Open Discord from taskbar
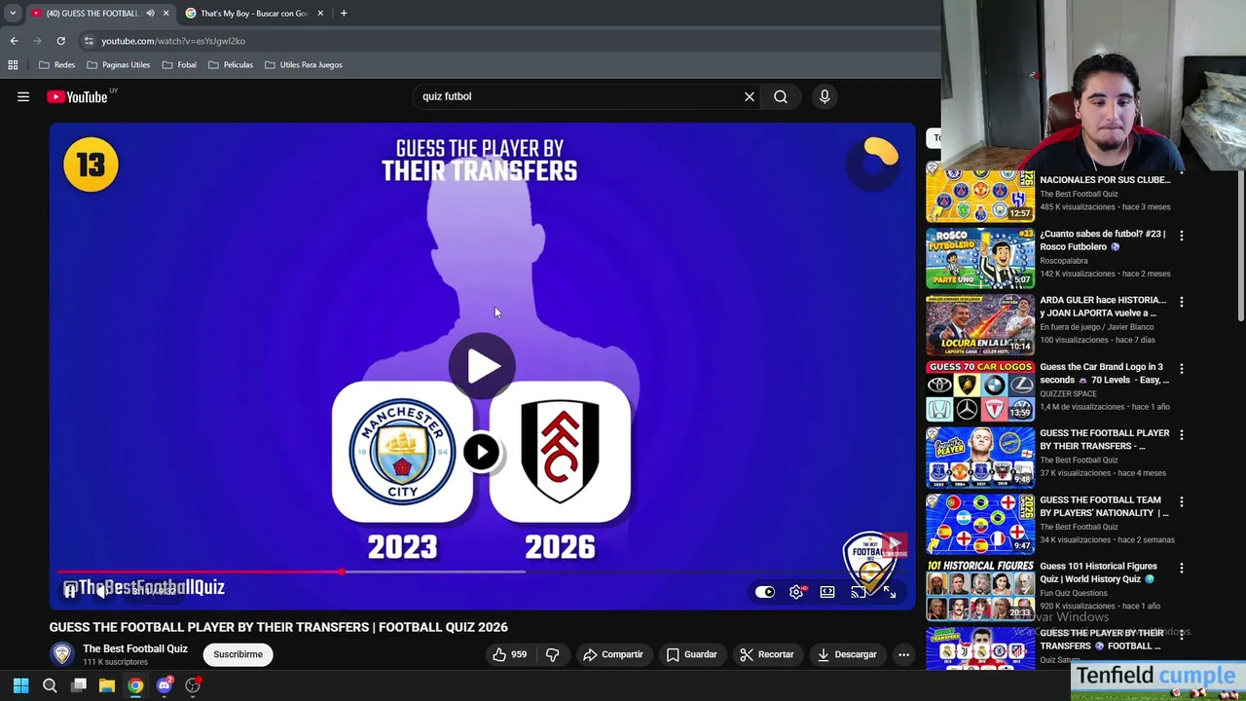This screenshot has height=701, width=1246. point(165,685)
